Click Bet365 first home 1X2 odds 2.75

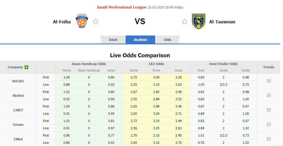[134, 77]
